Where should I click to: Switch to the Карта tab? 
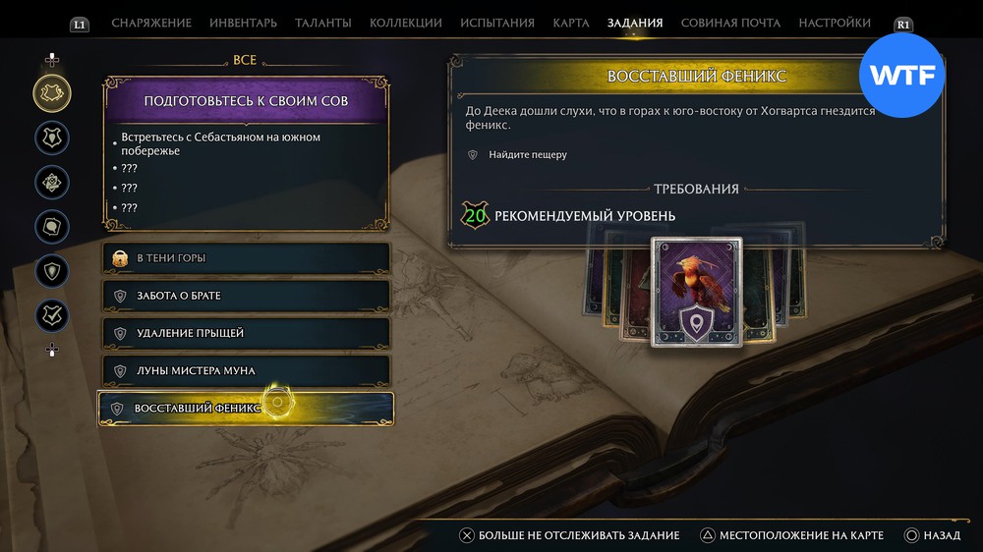point(570,24)
